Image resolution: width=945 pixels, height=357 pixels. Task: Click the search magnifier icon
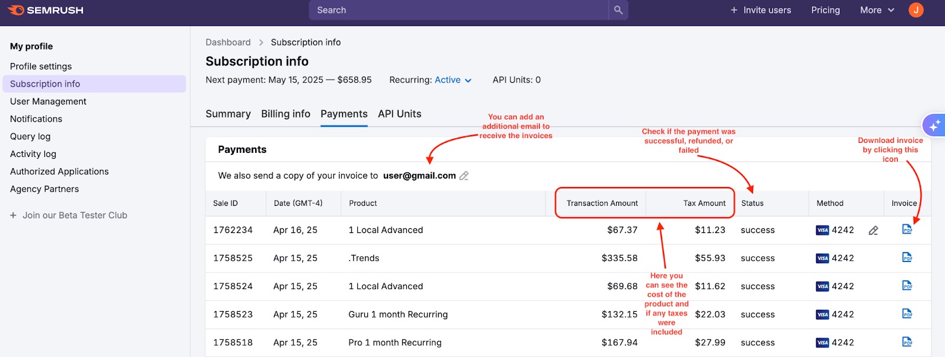point(618,10)
